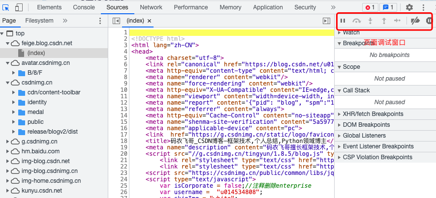Click the Step debugger button
Screen dimensions: 436x198
click(x=397, y=21)
